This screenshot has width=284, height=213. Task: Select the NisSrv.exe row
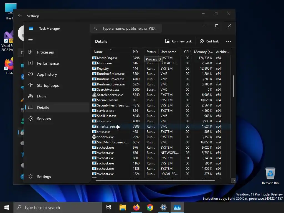point(161,63)
